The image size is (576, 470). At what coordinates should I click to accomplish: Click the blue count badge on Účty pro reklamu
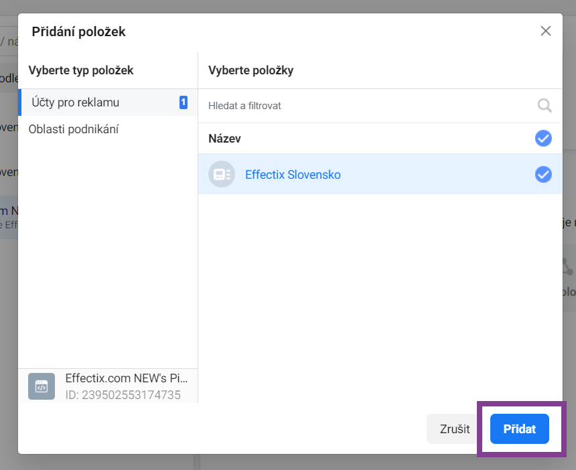[184, 102]
